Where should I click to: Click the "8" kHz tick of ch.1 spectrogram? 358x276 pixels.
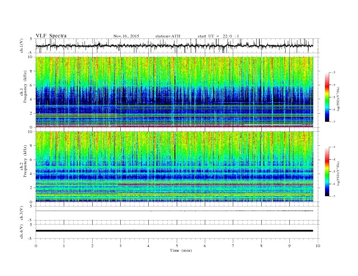[31, 71]
